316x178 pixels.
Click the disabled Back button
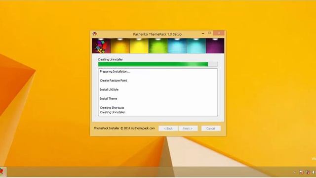pyautogui.click(x=168, y=129)
